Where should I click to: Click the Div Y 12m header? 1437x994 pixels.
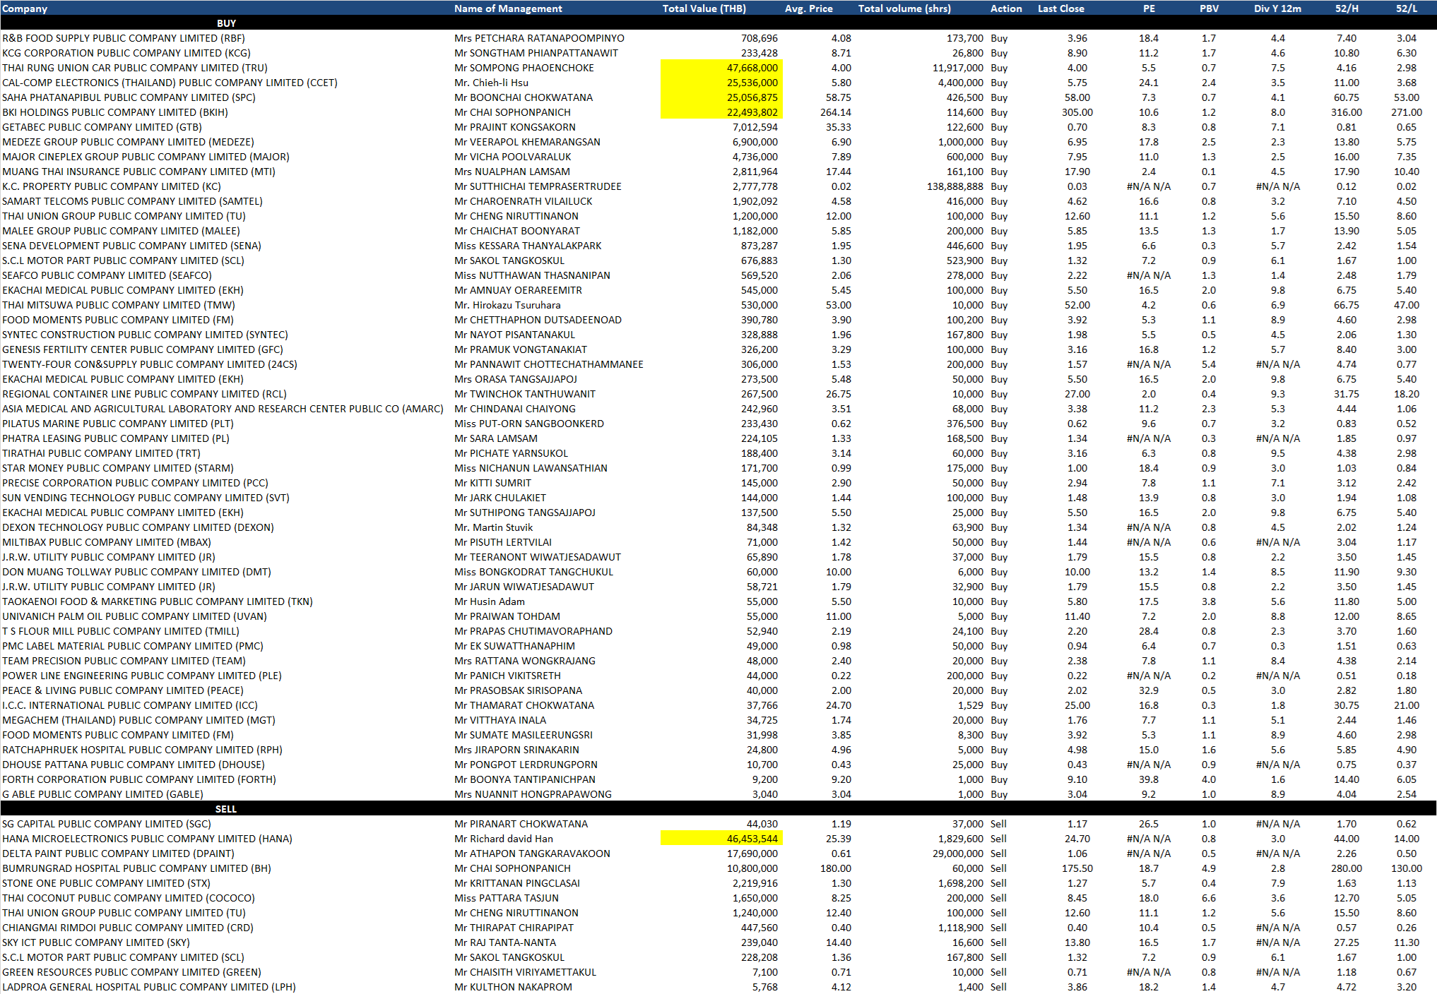[1277, 8]
